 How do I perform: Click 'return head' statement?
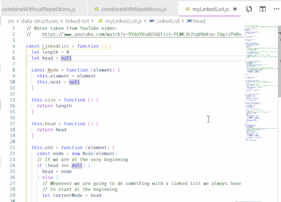coord(52,130)
